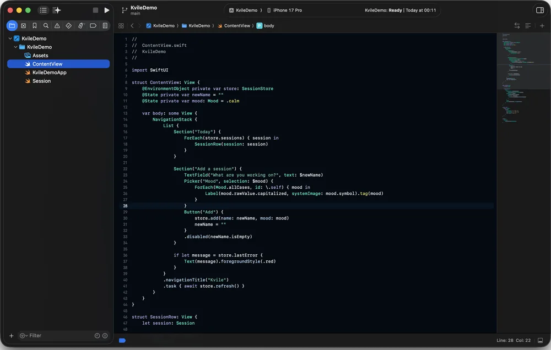
Task: Show only source-controlled files
Action: [105, 336]
